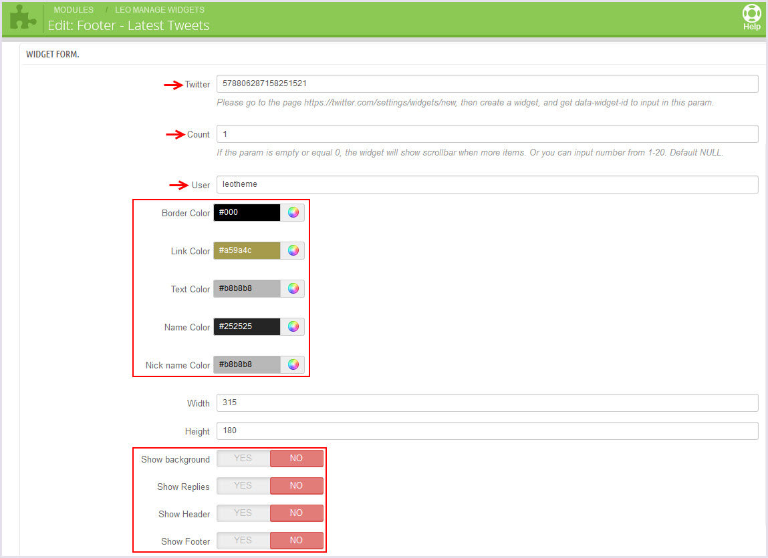768x558 pixels.
Task: Click the User field containing leotheme
Action: [x=487, y=184]
